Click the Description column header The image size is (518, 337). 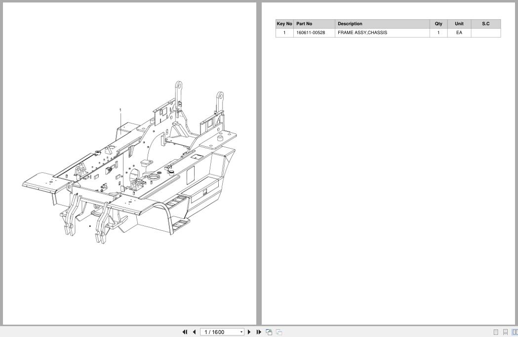(382, 24)
